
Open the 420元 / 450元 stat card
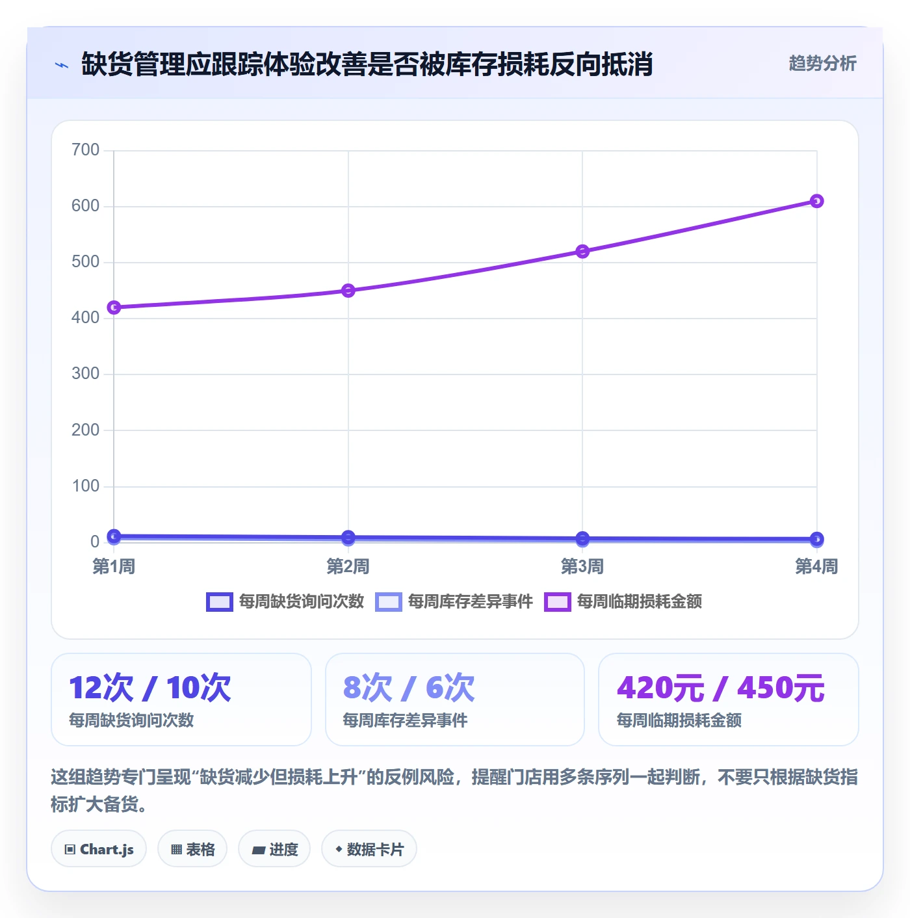[729, 700]
